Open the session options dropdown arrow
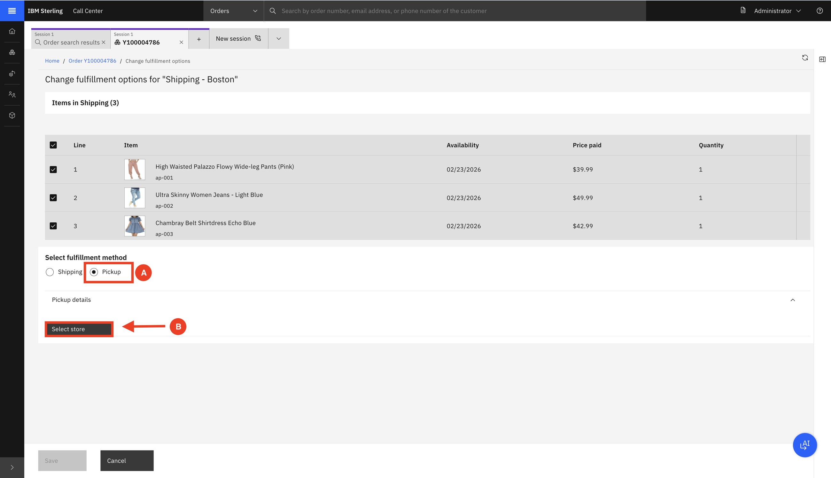Screen dimensions: 831x478 (278, 39)
